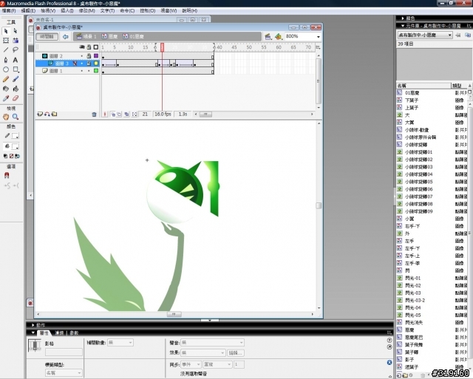Click the Modify Onion Markers icon

pyautogui.click(x=135, y=115)
